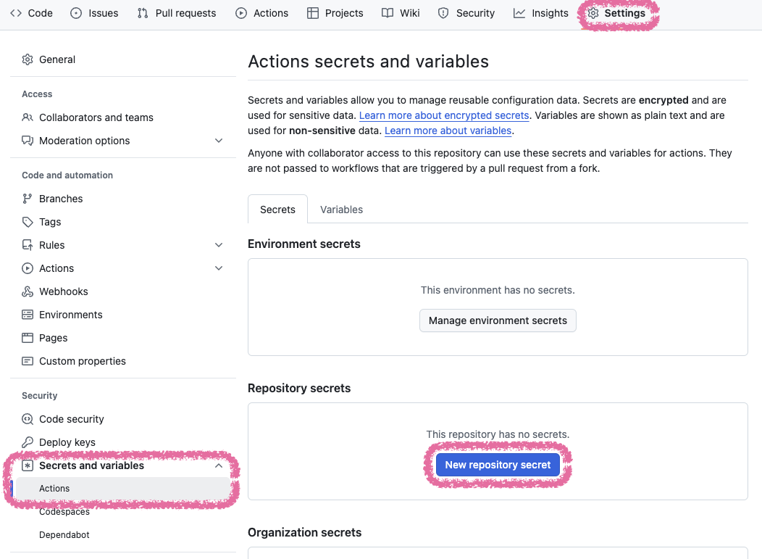The width and height of the screenshot is (762, 559).
Task: Click the Pages browser icon
Action: coord(28,338)
